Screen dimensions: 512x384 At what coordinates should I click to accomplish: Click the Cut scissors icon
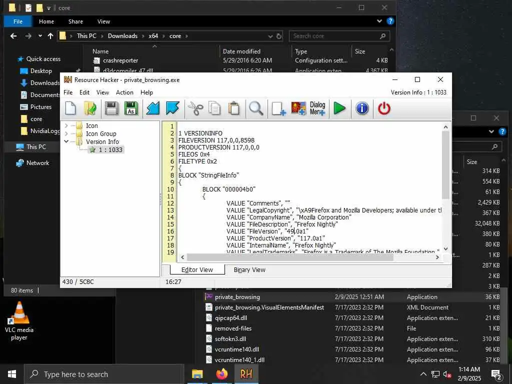195,108
